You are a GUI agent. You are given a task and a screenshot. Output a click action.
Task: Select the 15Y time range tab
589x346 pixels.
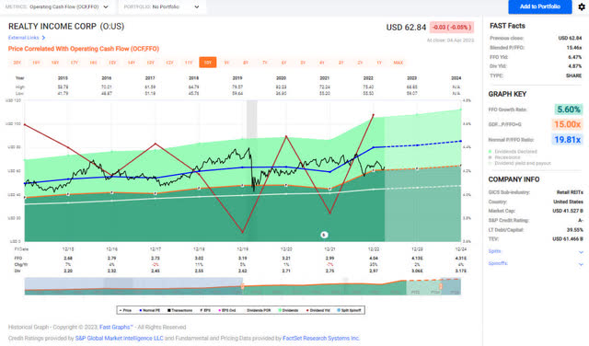(x=112, y=63)
